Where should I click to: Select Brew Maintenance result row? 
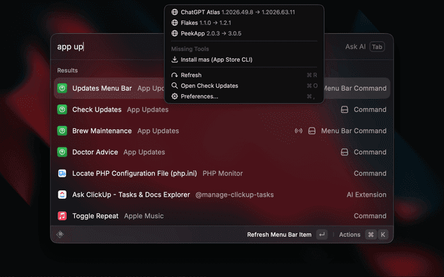222,131
